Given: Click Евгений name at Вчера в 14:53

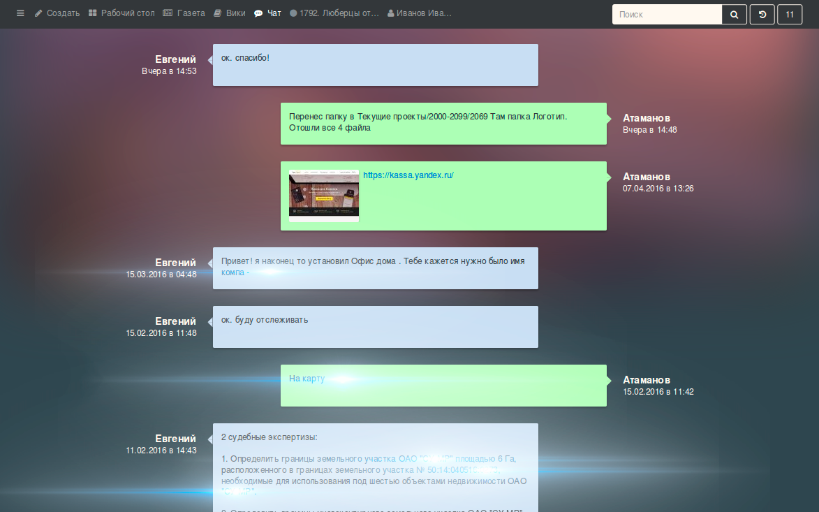Looking at the screenshot, I should tap(175, 59).
